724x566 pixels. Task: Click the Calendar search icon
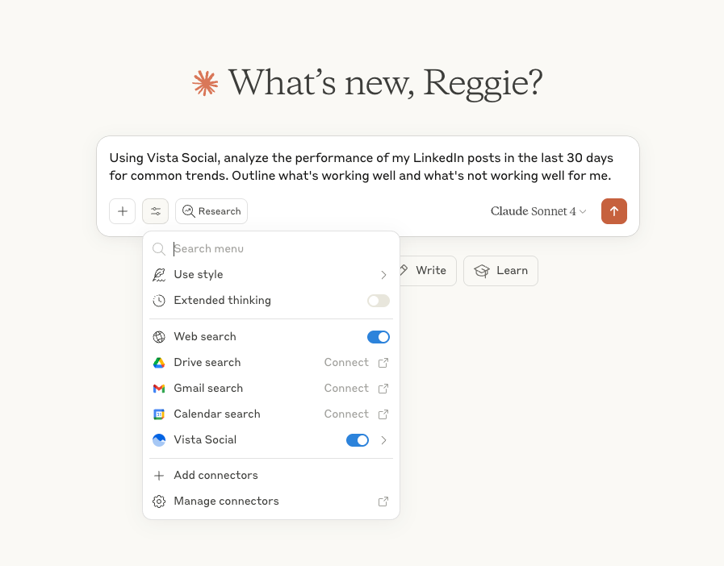[x=159, y=414]
